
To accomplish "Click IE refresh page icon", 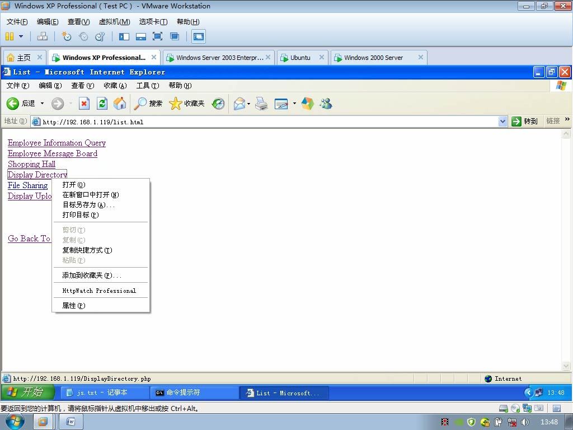I will [102, 104].
